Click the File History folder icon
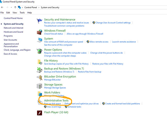This screenshot has width=167, height=126. tap(39, 62)
